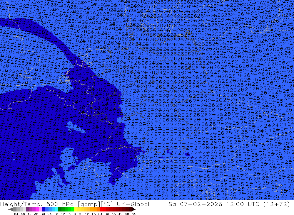Click the "[gdmp]" unit label

tap(89, 204)
